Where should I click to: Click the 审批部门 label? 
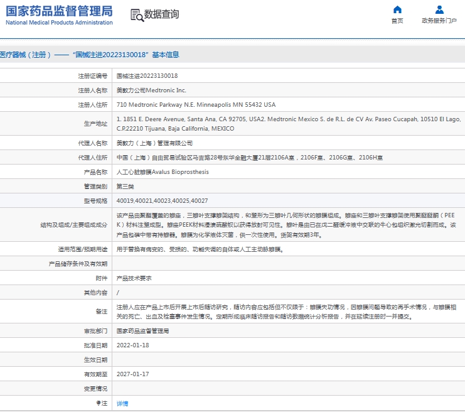pos(95,331)
